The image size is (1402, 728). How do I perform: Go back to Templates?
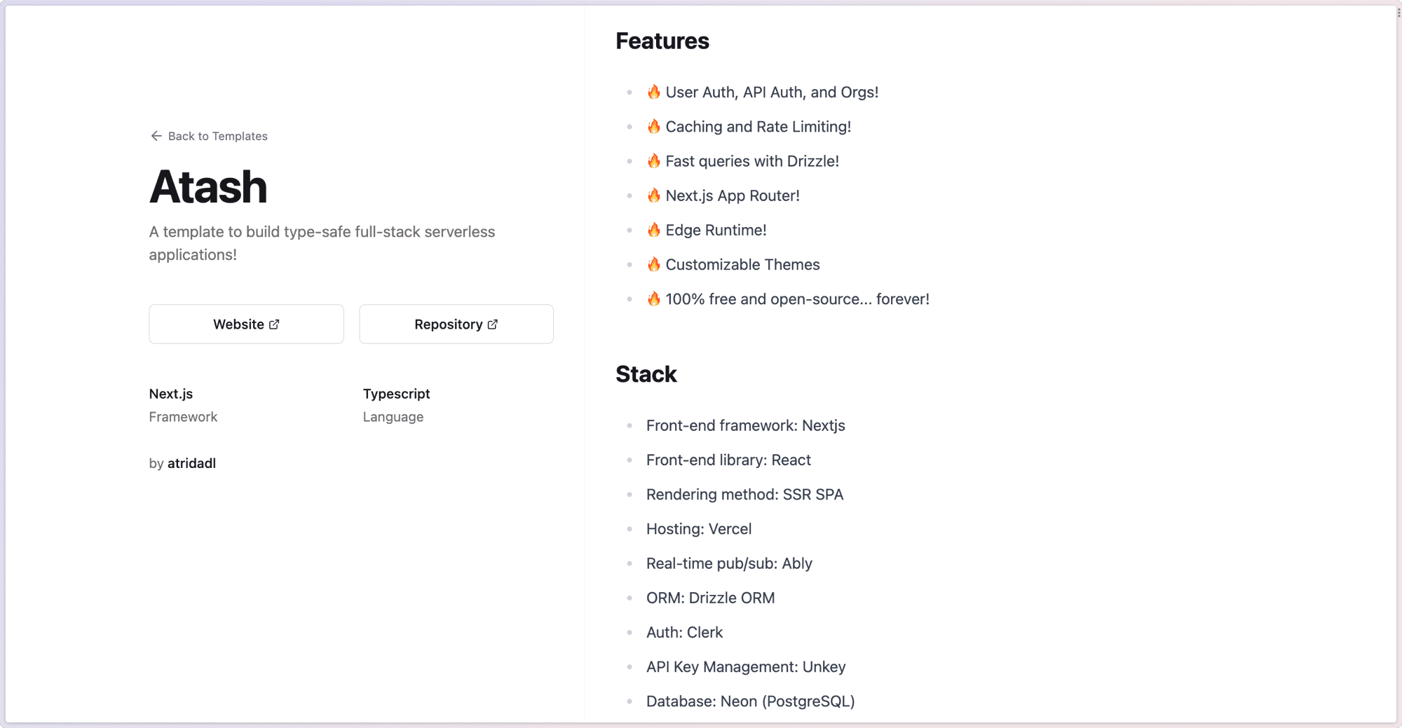217,136
